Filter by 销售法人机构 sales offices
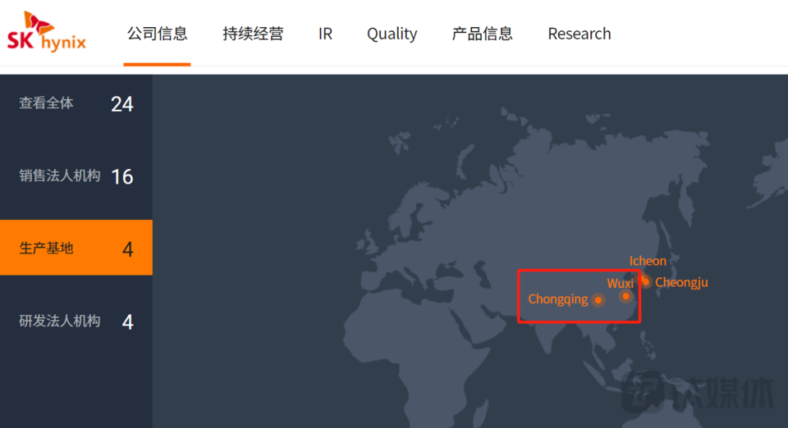 pyautogui.click(x=60, y=176)
